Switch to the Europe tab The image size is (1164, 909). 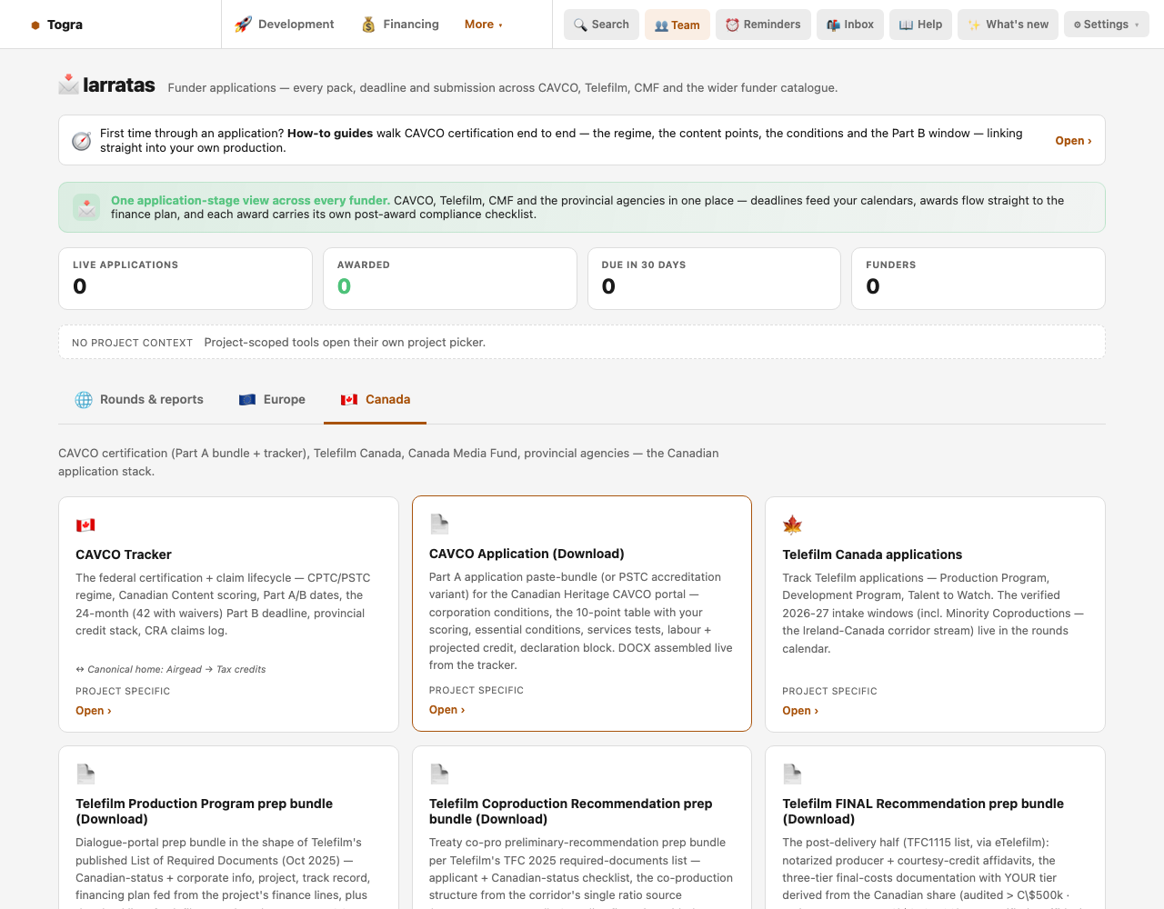pyautogui.click(x=272, y=399)
